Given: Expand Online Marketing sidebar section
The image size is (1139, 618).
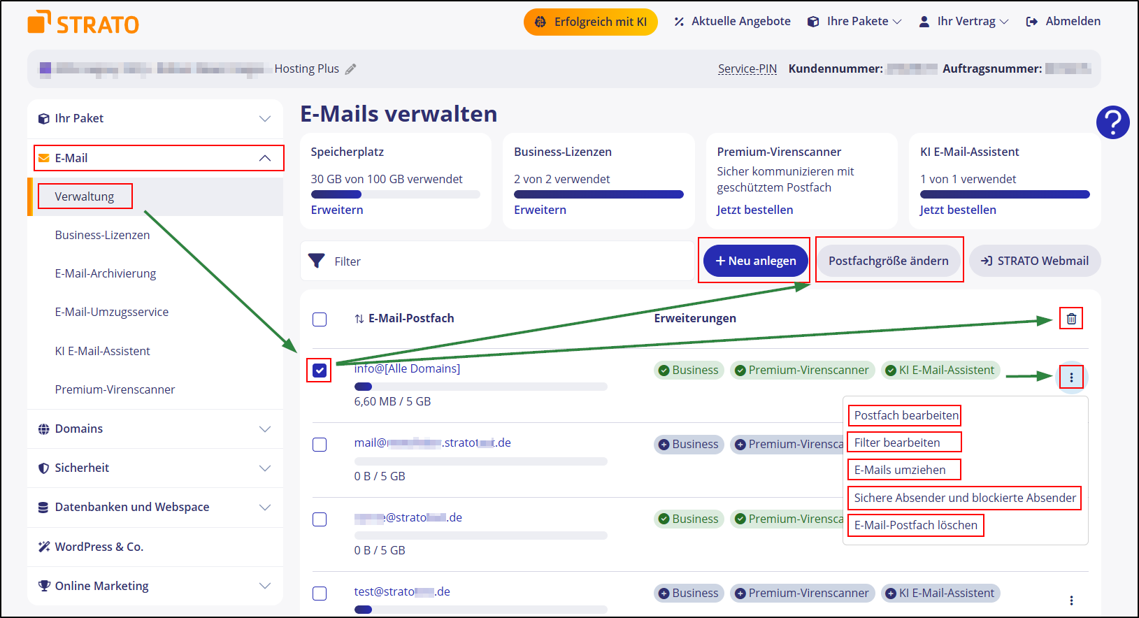Looking at the screenshot, I should 155,586.
